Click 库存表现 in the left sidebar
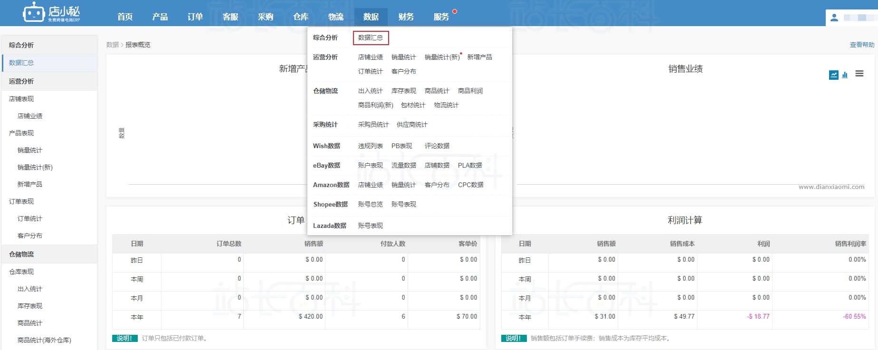Image resolution: width=878 pixels, height=350 pixels. (x=30, y=306)
